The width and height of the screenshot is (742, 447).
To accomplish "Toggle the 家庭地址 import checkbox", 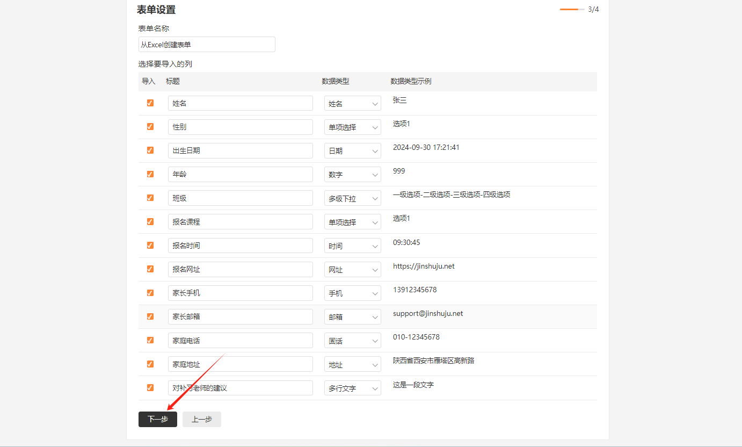I will point(150,364).
